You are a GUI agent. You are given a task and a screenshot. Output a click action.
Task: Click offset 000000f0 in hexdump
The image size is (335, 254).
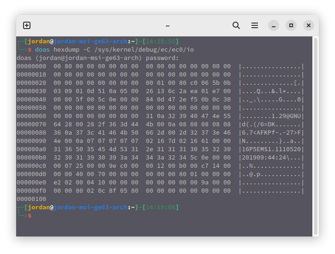31,190
